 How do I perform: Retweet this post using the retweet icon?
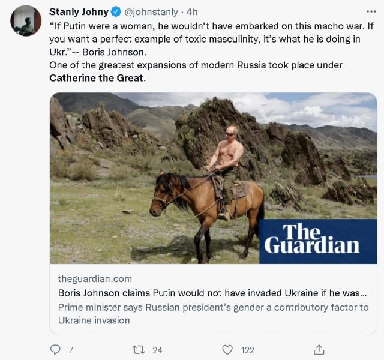[138, 349]
